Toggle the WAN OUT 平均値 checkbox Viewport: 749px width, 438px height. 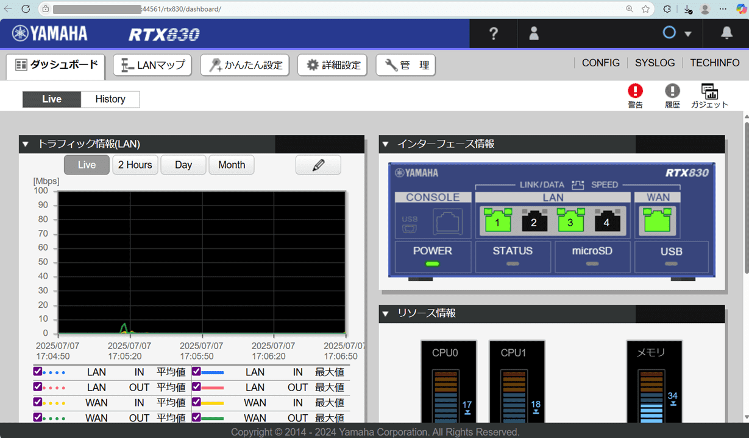tap(38, 417)
